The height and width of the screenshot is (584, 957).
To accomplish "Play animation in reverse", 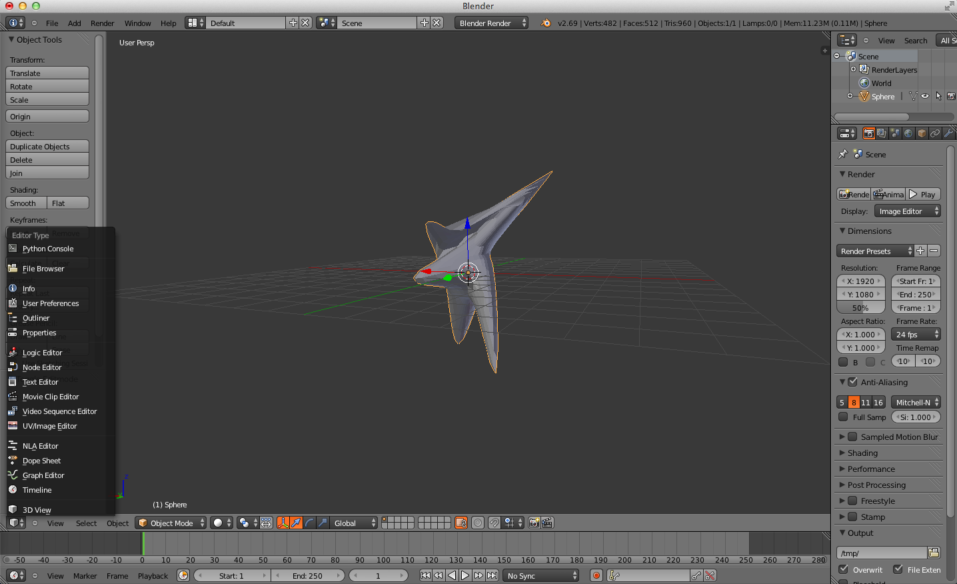I will point(452,575).
